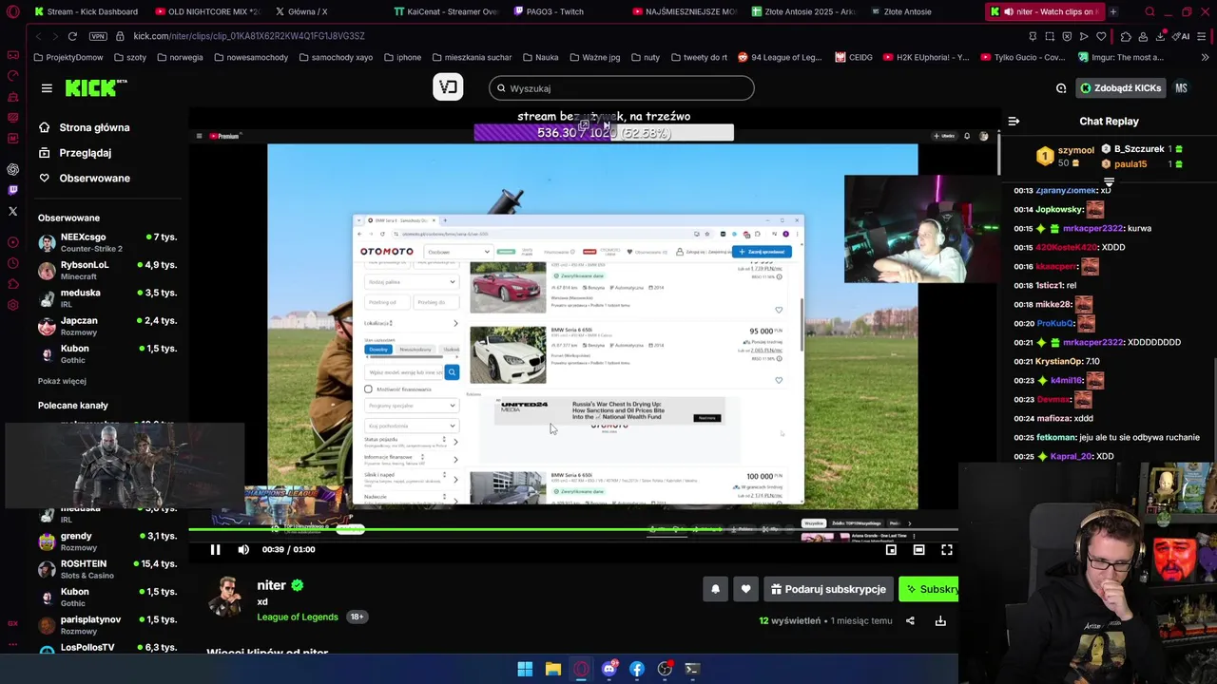Open niter's profile avatar
The image size is (1217, 684).
226,596
